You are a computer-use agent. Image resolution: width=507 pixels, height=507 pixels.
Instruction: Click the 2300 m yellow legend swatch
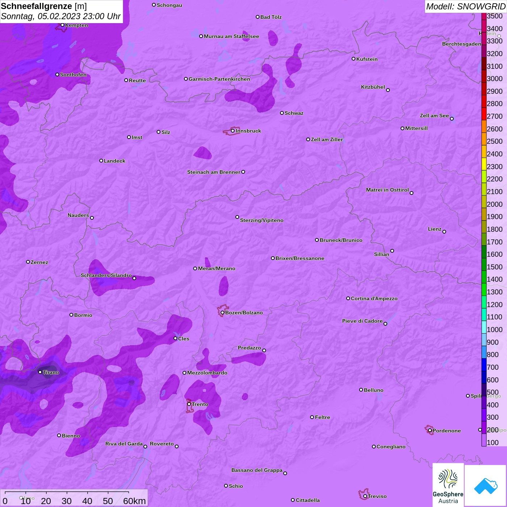click(x=484, y=164)
